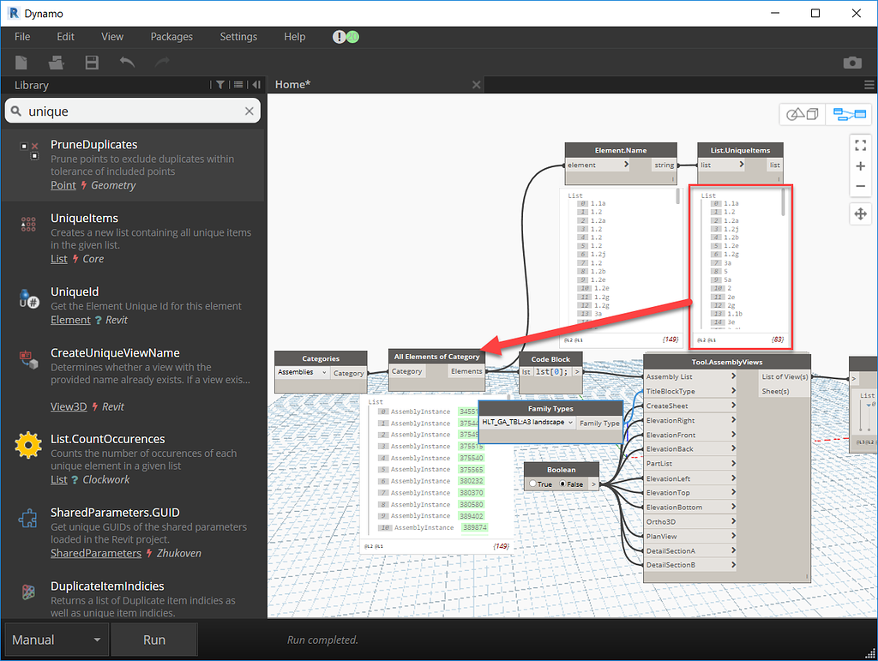Capture workspace with the camera icon
The image size is (878, 661).
(x=852, y=63)
